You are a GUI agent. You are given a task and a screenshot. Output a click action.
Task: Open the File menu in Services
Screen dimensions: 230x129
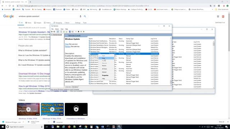click(x=52, y=29)
